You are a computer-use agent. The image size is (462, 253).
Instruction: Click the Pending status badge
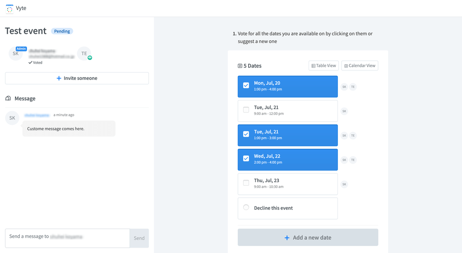coord(62,31)
